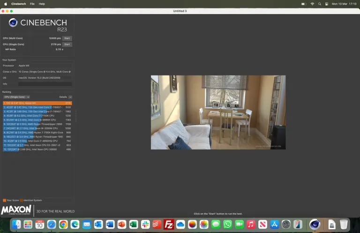The height and width of the screenshot is (233, 360).
Task: Start the CPU Multi Core test
Action: click(67, 38)
